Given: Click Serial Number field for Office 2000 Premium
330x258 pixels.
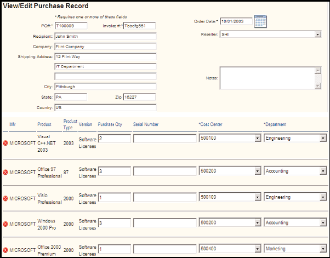Looking at the screenshot, I should pos(165,249).
